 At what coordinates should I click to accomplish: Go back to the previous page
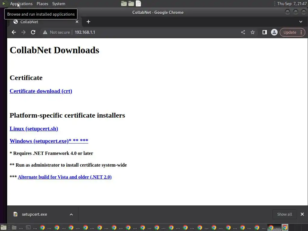pyautogui.click(x=14, y=32)
